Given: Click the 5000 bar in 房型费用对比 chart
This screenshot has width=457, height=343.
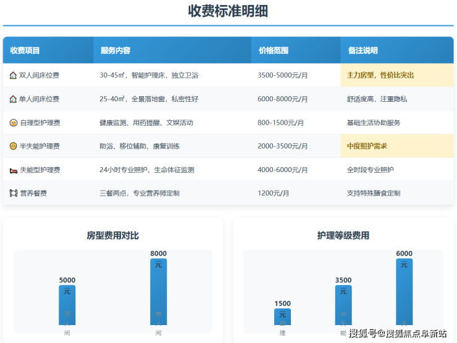Looking at the screenshot, I should coord(67,305).
